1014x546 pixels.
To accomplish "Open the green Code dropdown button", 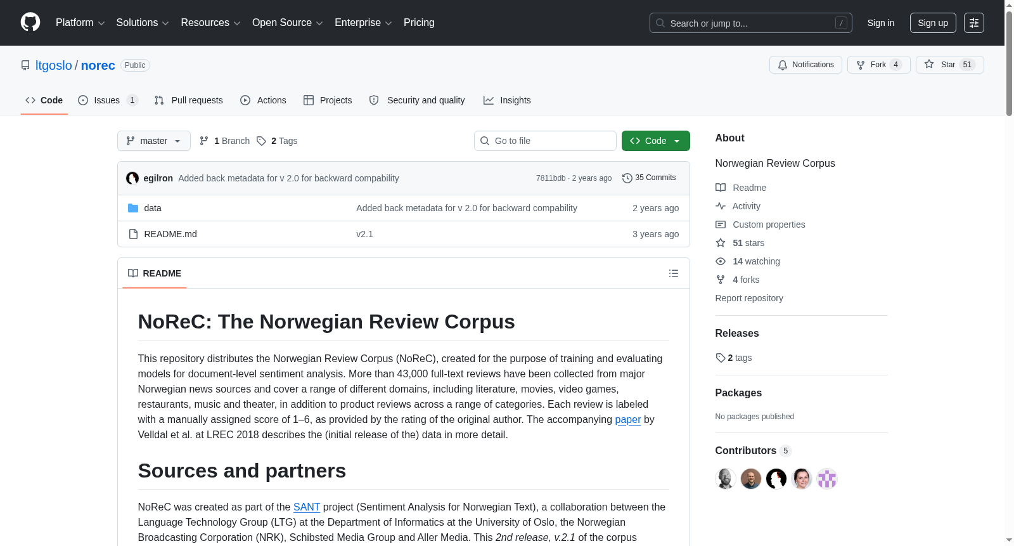I will tap(656, 141).
